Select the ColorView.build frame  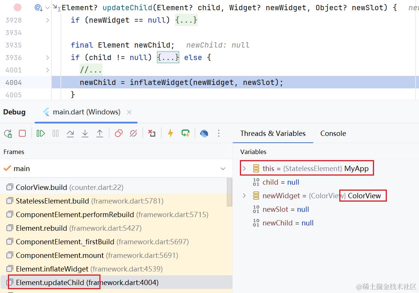coord(114,188)
